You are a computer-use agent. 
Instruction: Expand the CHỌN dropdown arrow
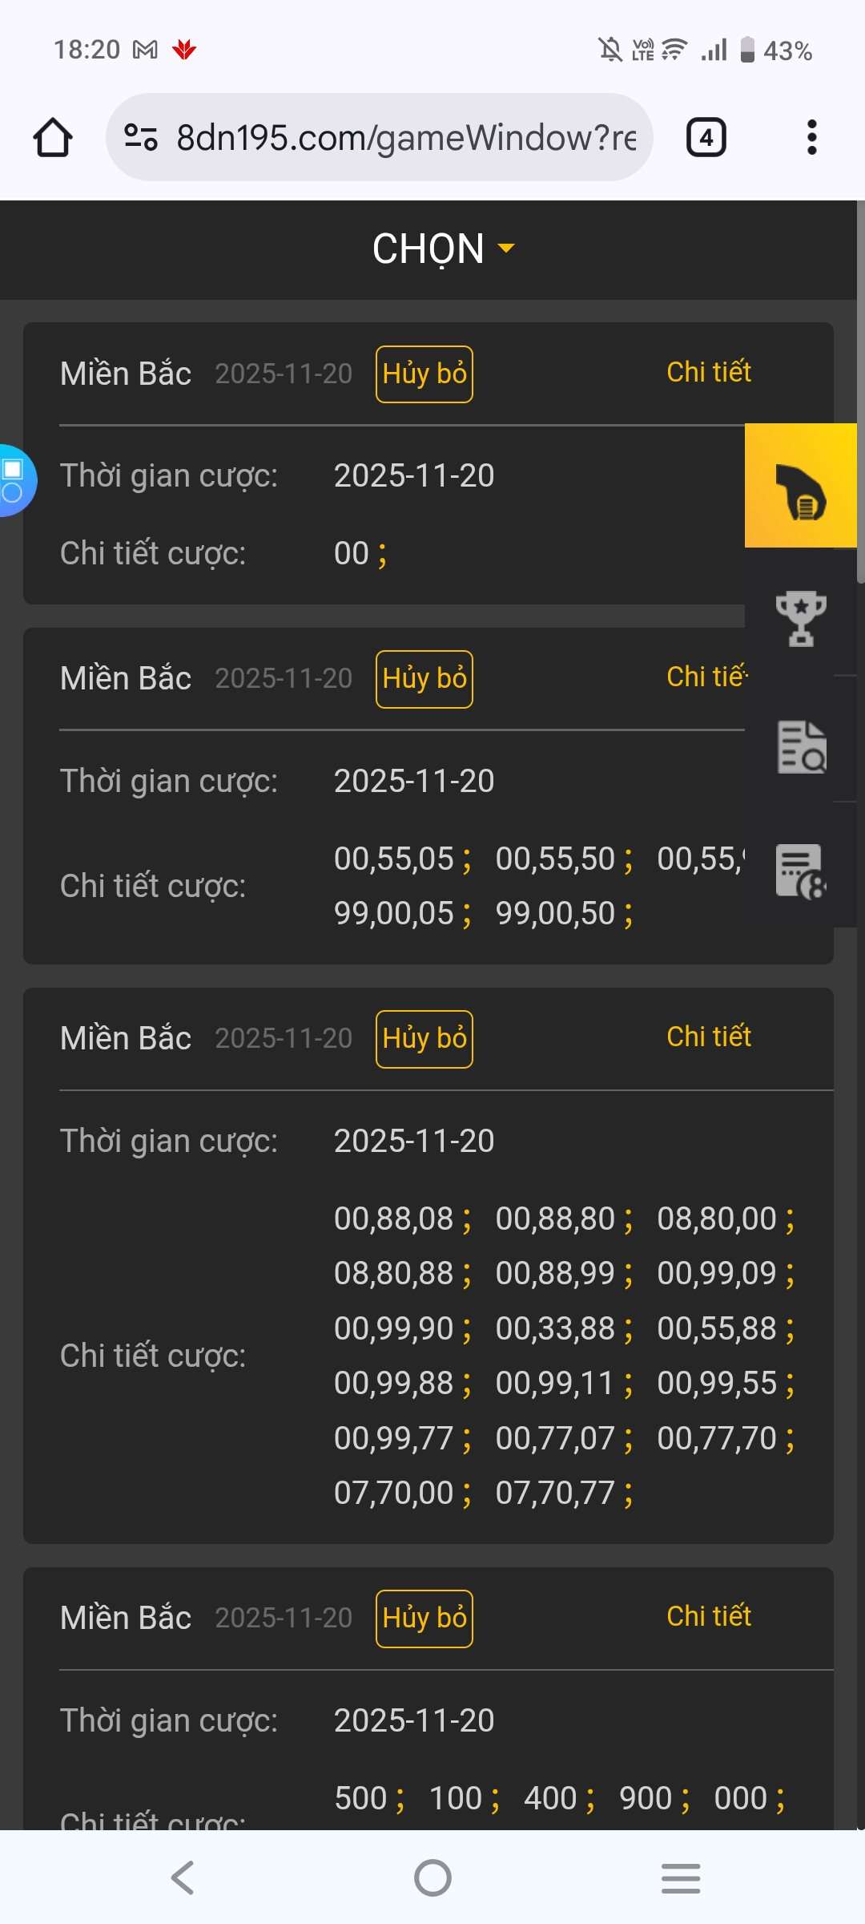[506, 248]
